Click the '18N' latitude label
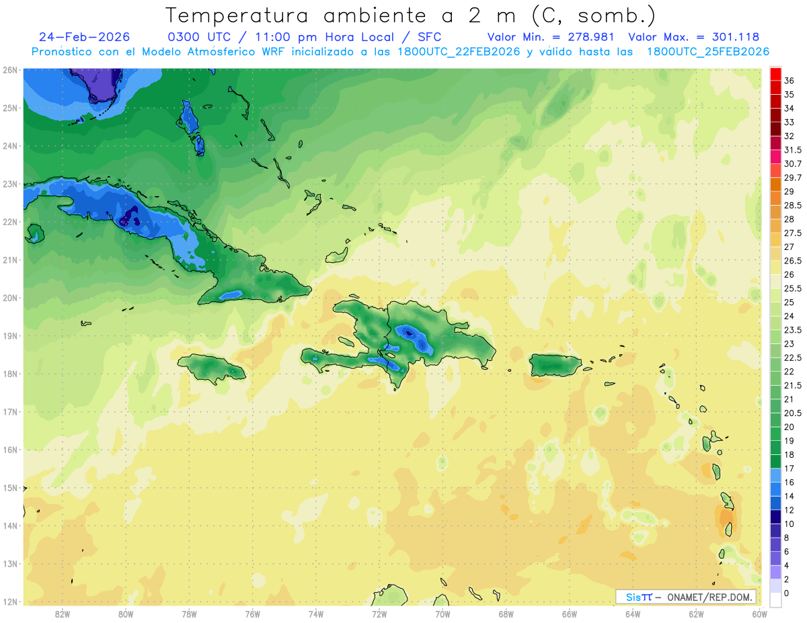 point(11,374)
